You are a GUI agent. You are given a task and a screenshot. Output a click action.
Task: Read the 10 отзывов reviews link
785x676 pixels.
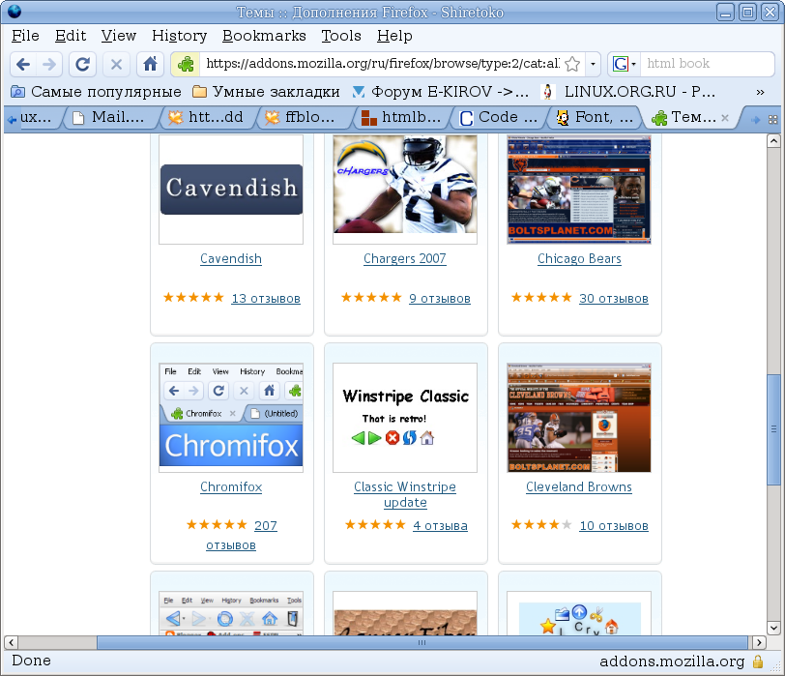[614, 526]
